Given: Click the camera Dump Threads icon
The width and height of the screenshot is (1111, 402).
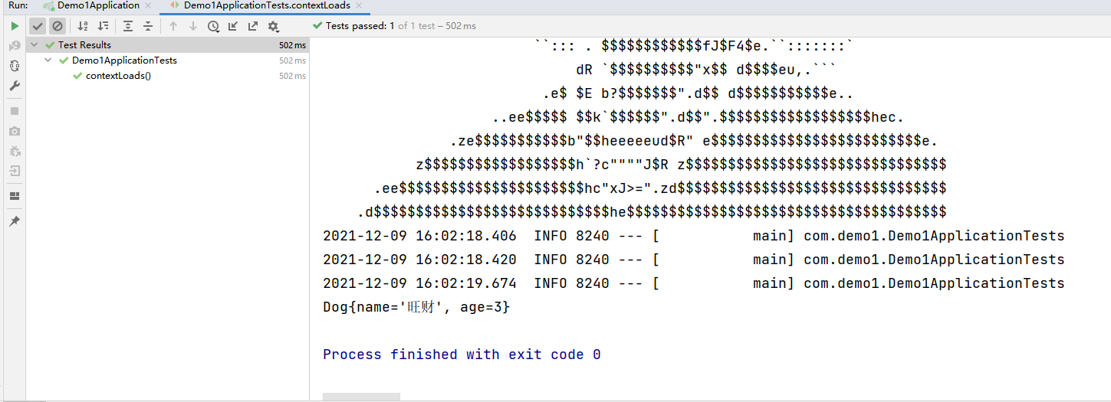Looking at the screenshot, I should click(x=15, y=131).
